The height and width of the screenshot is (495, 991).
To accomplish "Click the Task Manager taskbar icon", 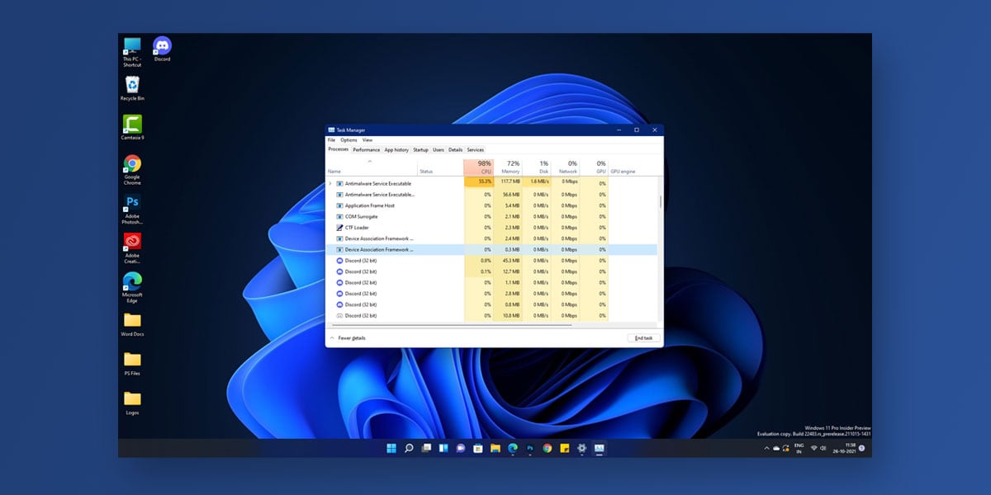I will point(600,448).
